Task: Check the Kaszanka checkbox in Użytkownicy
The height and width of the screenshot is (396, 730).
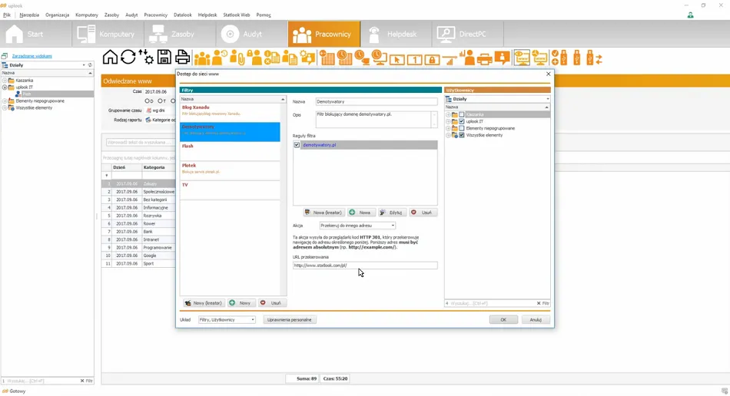Action: (x=462, y=114)
